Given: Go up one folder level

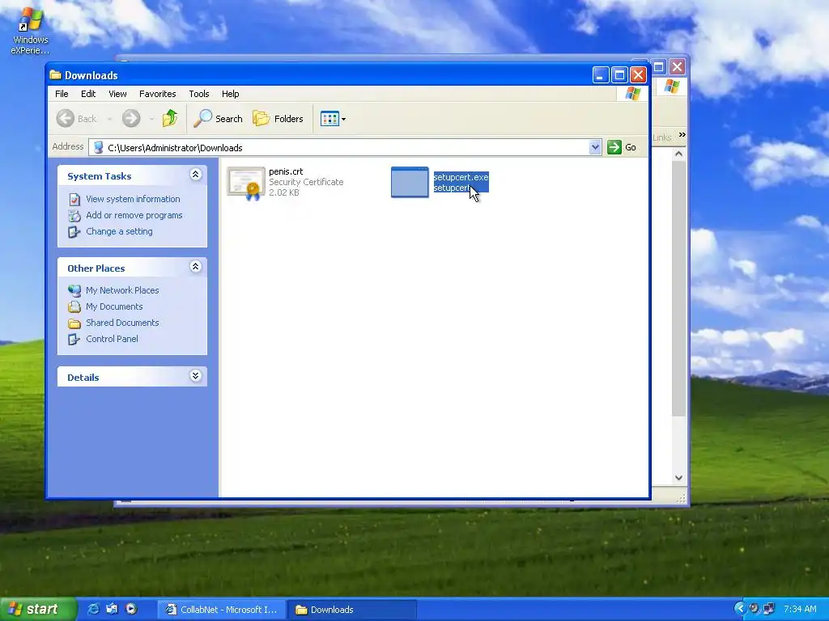Looking at the screenshot, I should pyautogui.click(x=170, y=119).
